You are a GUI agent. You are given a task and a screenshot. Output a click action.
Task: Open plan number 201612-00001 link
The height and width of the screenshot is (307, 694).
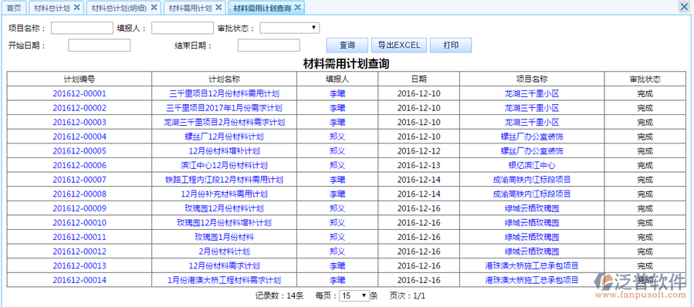pos(80,94)
